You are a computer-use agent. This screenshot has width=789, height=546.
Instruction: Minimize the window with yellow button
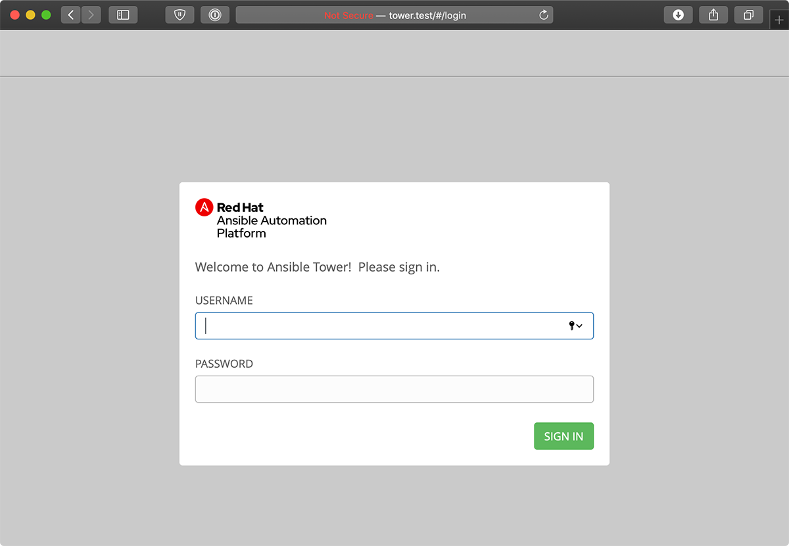pos(30,14)
